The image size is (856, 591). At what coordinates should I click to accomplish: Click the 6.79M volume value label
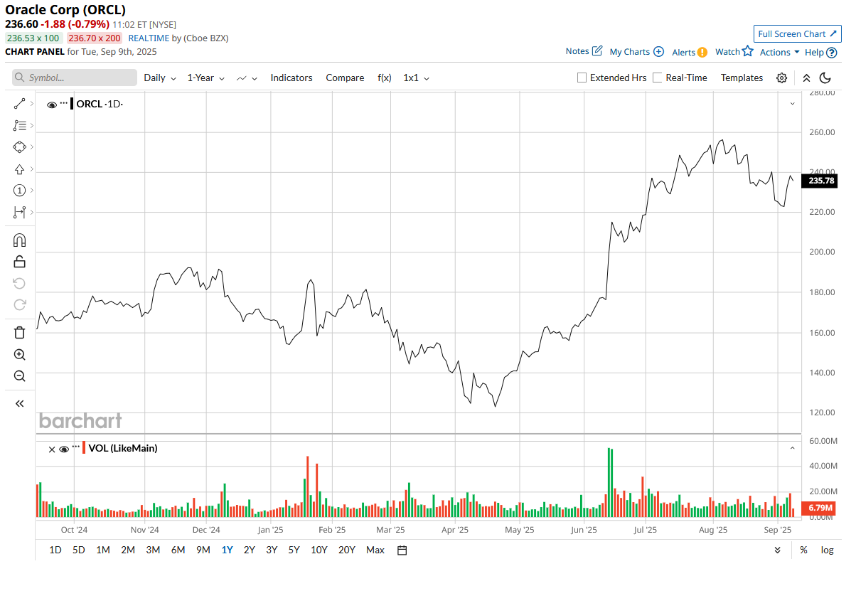[820, 508]
